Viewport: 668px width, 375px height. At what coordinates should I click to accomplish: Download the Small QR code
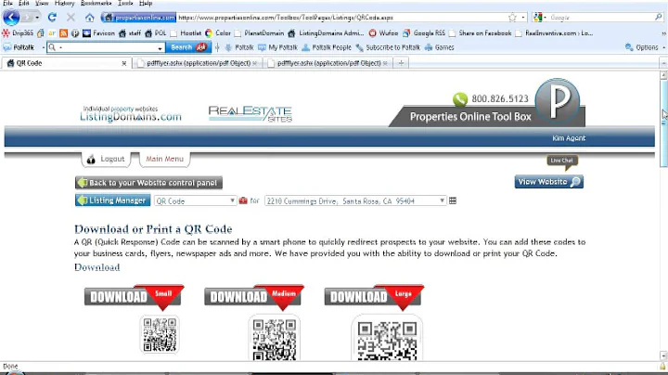pos(134,297)
